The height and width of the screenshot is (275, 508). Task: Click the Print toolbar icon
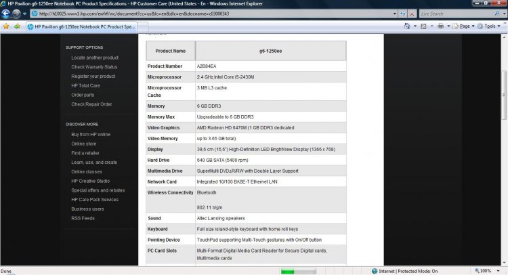point(441,26)
